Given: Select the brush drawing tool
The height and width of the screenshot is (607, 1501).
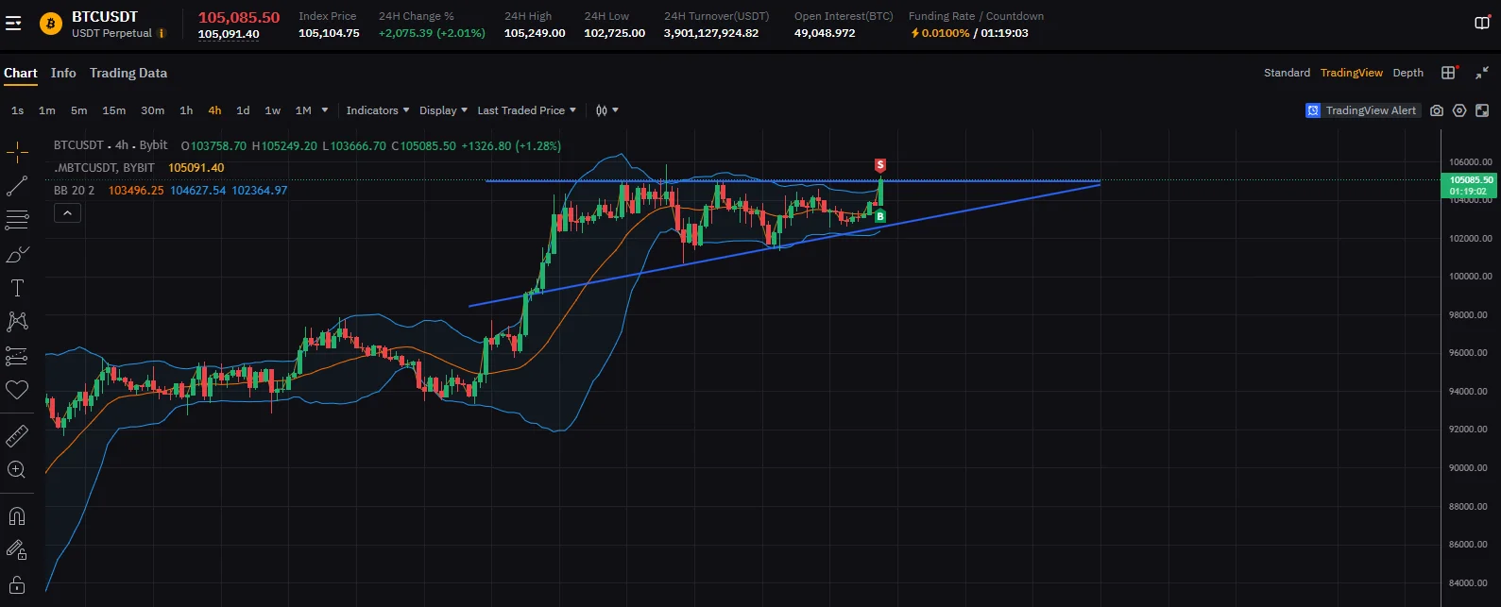Looking at the screenshot, I should pyautogui.click(x=17, y=254).
